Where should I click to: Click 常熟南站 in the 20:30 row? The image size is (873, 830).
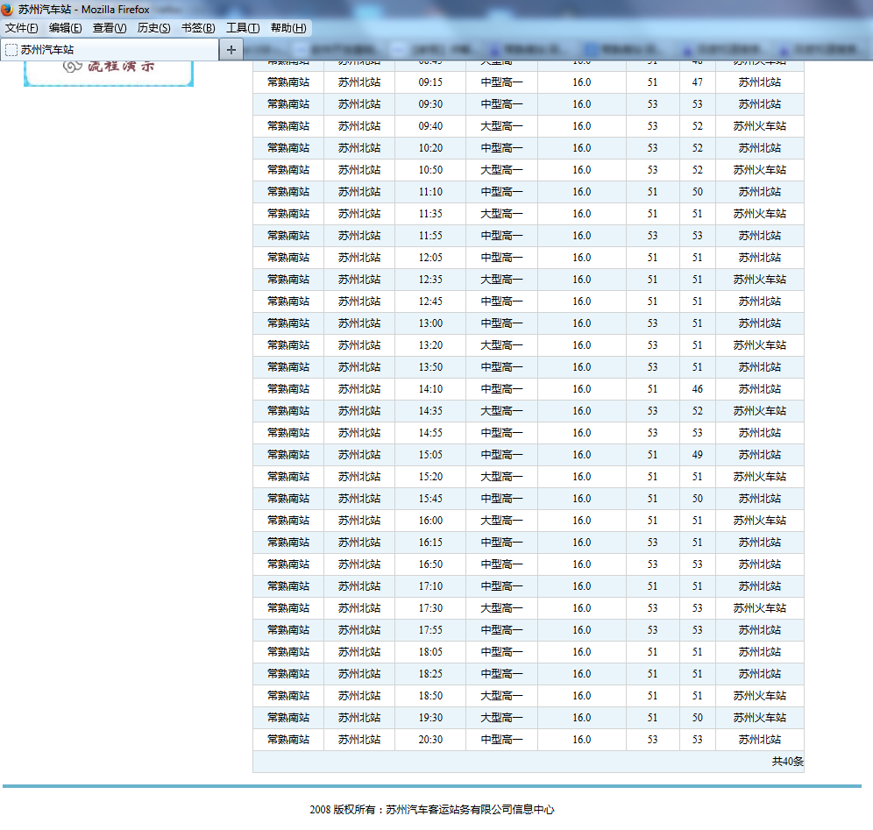[288, 740]
